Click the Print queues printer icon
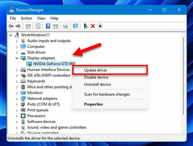Viewport: 193px width, 146px height. click(23, 110)
